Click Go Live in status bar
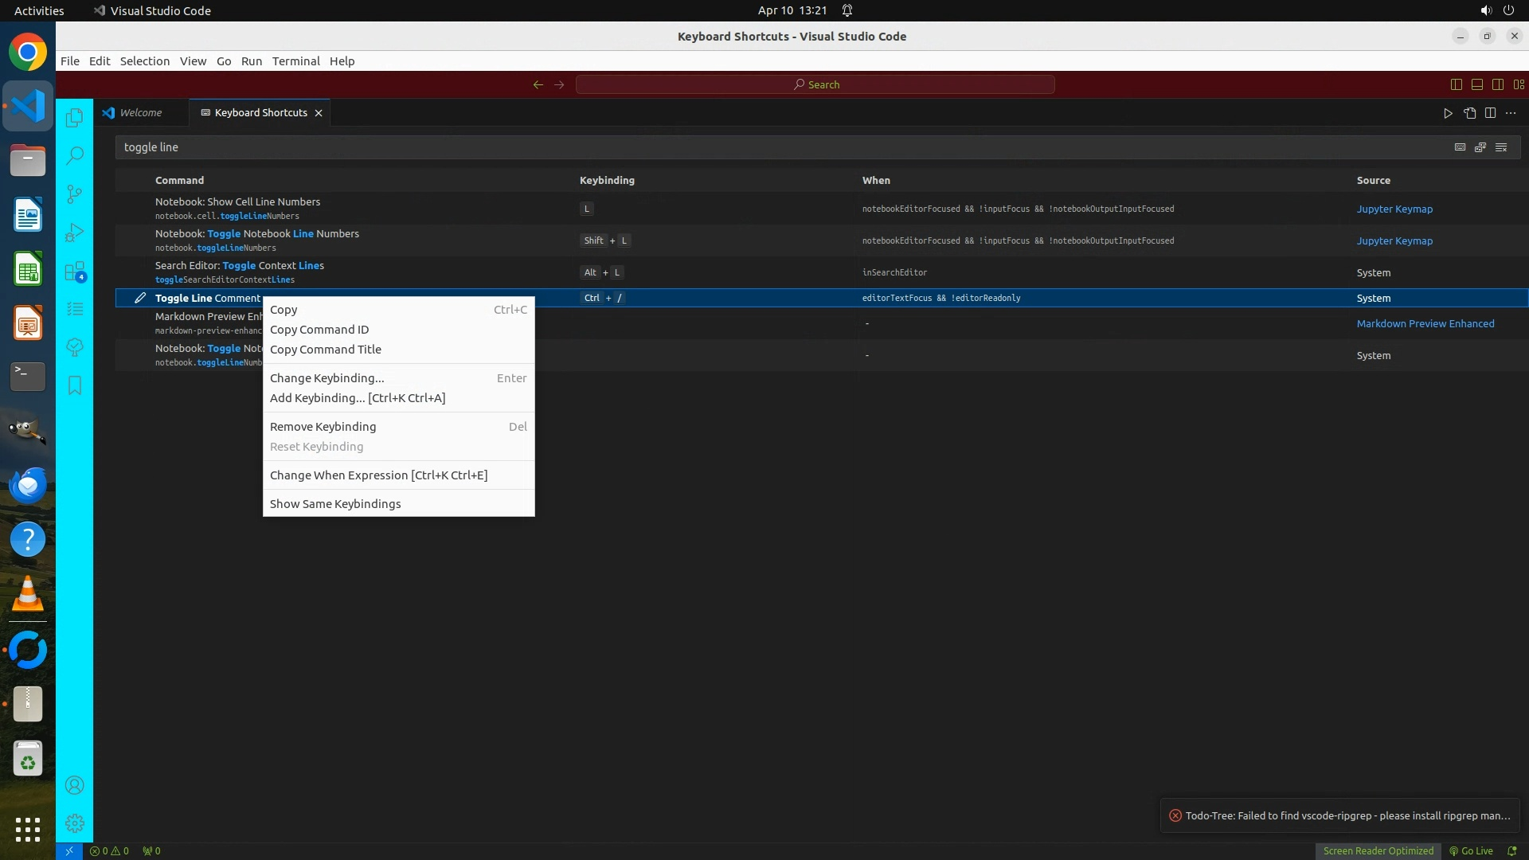This screenshot has height=860, width=1529. click(1471, 850)
